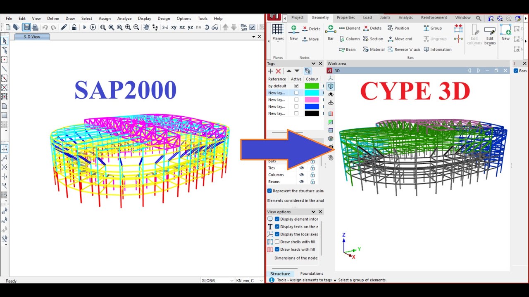Add a new tag with the plus icon
This screenshot has height=297, width=529.
271,71
